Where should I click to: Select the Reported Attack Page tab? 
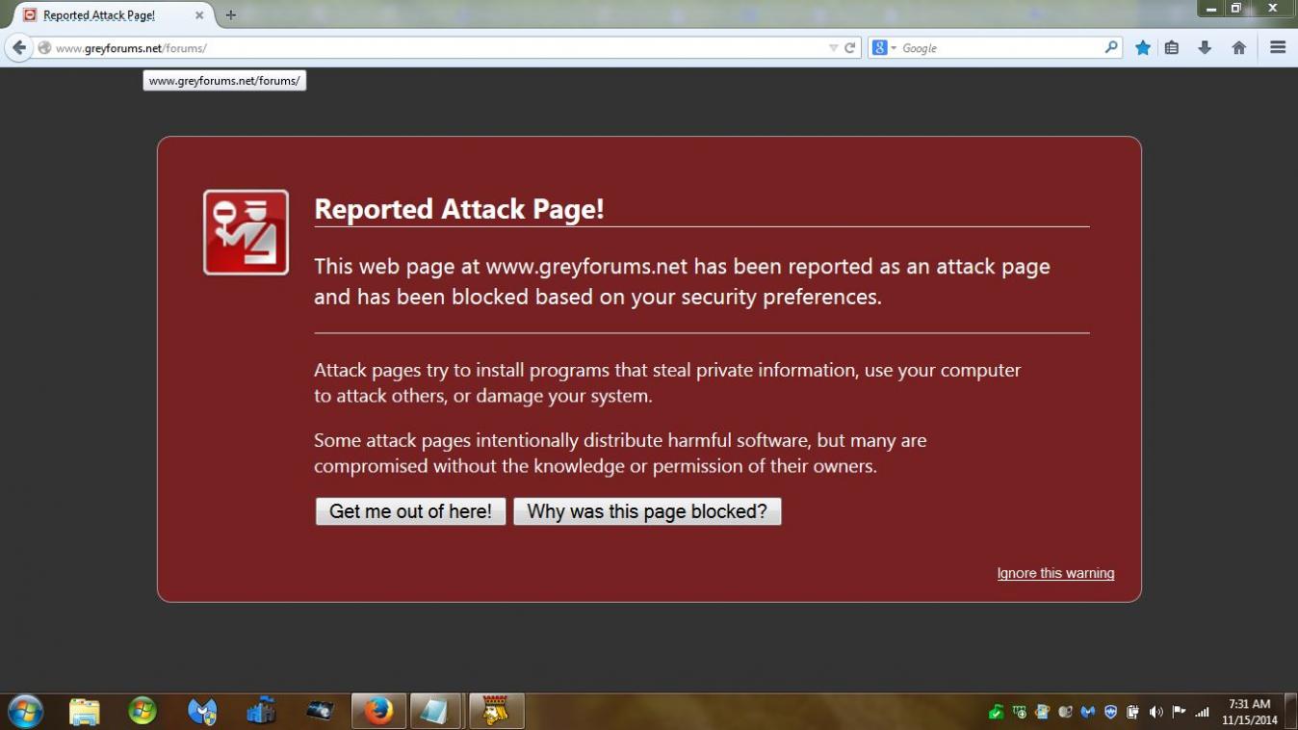click(x=99, y=15)
